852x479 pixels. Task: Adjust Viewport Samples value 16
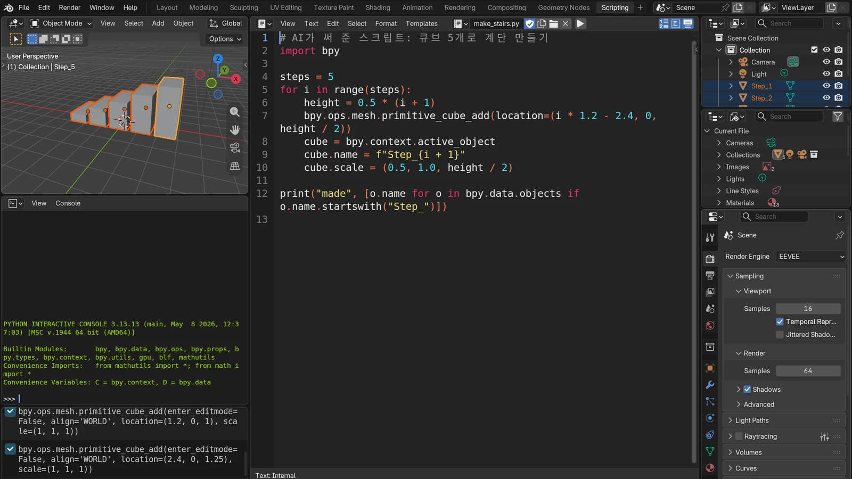click(808, 309)
